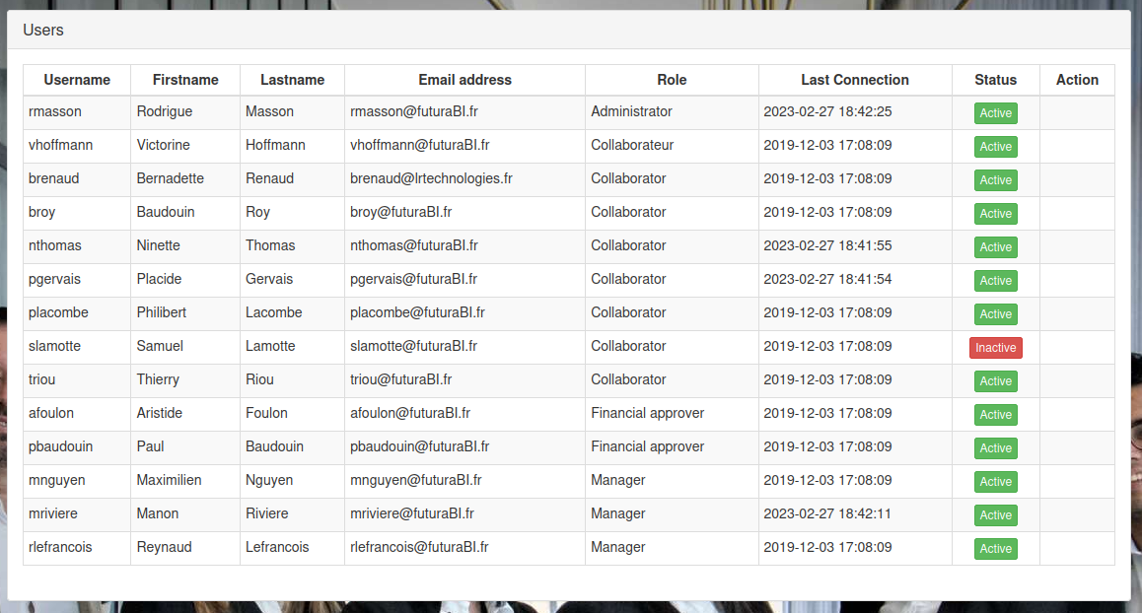Click the Financial approver role for afoulon
The width and height of the screenshot is (1142, 613).
coord(647,413)
